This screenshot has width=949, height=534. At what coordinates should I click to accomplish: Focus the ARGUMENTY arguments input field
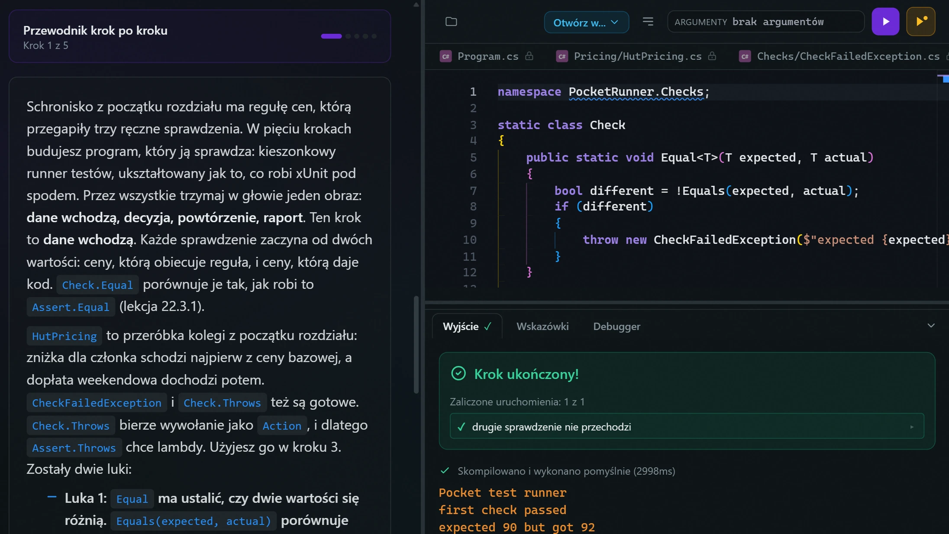tap(765, 22)
